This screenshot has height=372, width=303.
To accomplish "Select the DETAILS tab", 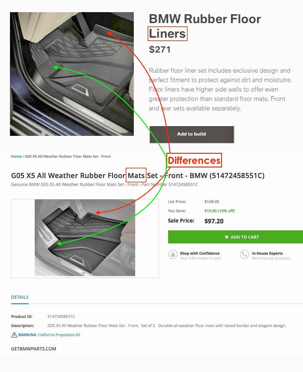I will tap(20, 297).
